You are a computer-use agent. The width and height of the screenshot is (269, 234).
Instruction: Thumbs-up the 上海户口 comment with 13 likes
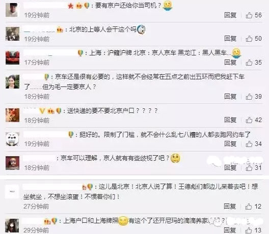tap(249, 230)
